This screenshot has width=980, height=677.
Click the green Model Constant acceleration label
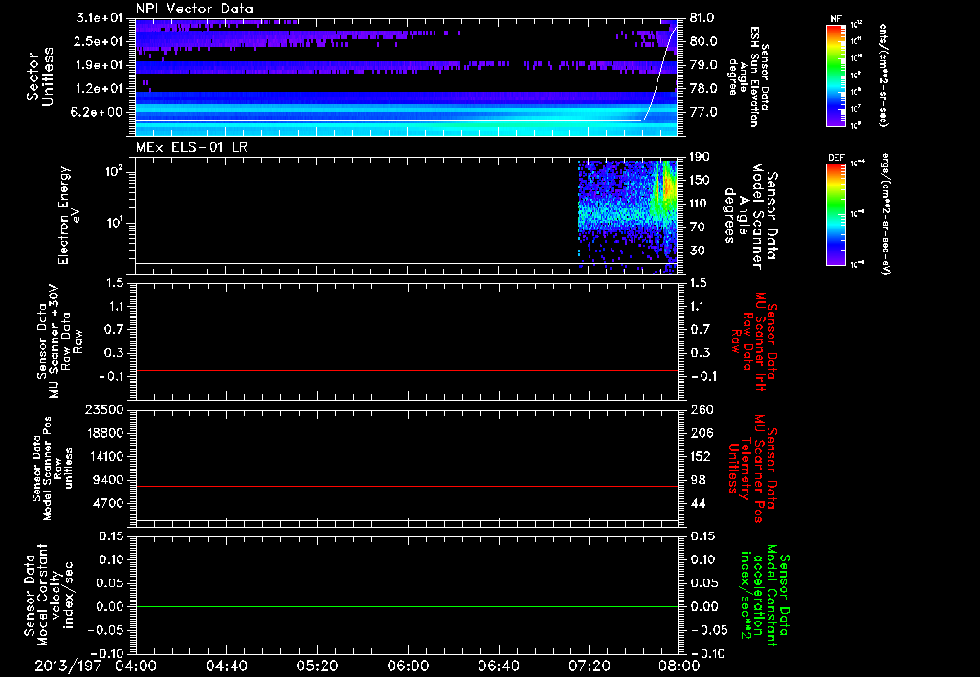767,595
